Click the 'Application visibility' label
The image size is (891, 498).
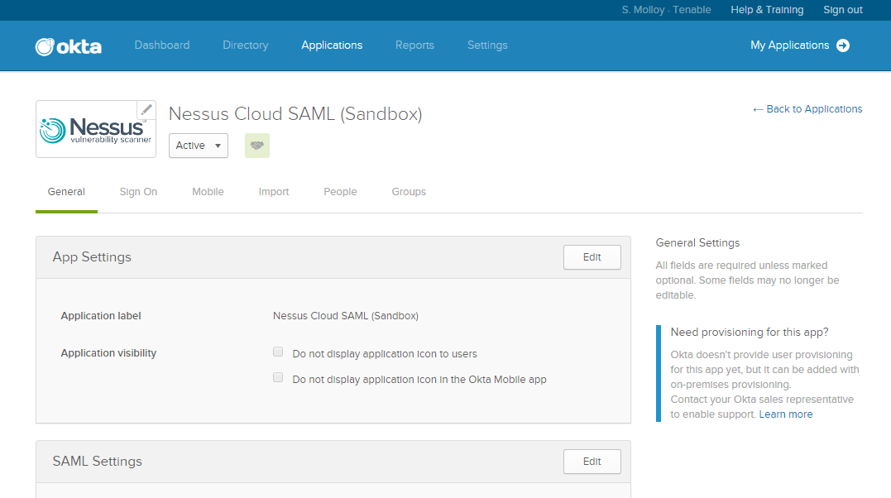tap(108, 353)
